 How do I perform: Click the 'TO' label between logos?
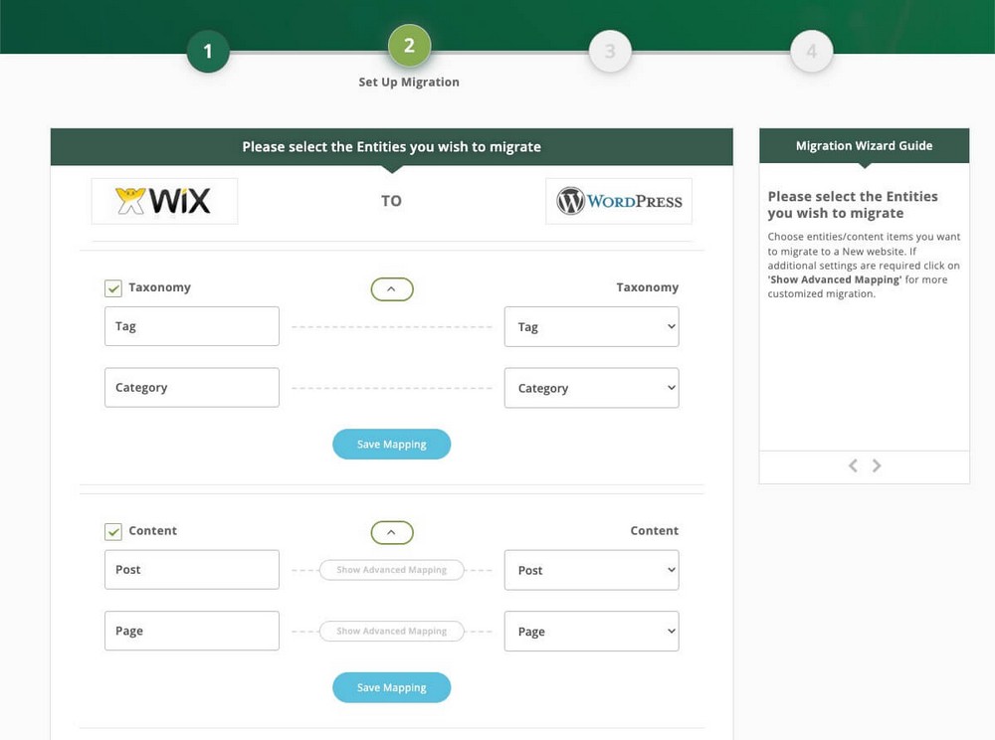[391, 201]
